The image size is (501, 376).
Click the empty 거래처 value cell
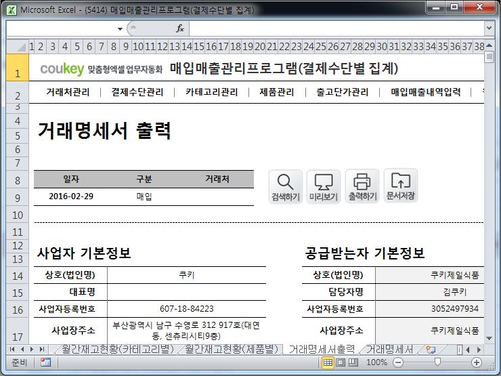[x=217, y=196]
